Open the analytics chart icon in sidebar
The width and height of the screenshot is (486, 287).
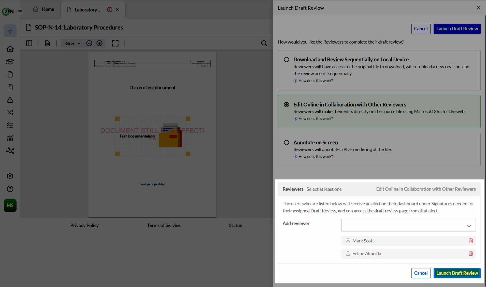pyautogui.click(x=10, y=138)
